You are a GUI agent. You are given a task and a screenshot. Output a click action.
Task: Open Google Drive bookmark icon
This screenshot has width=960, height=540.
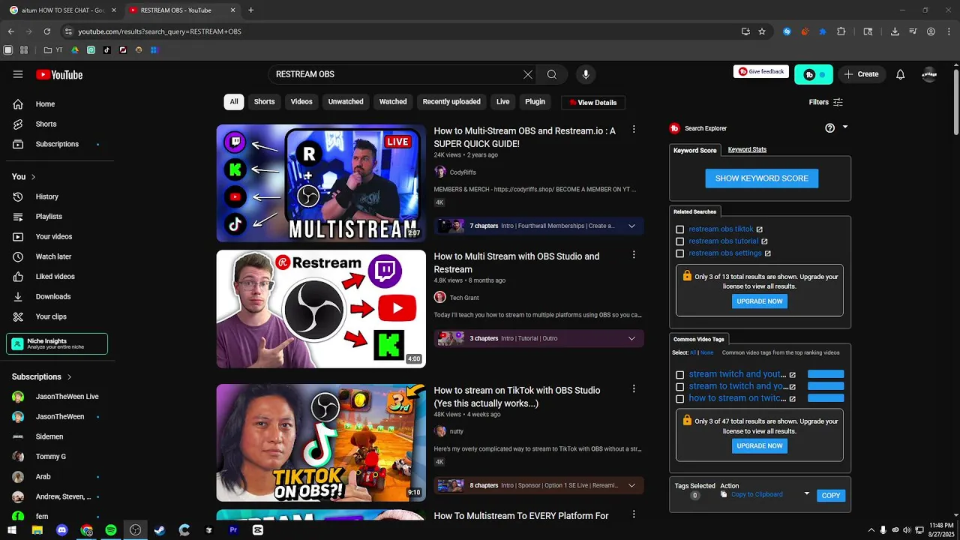pyautogui.click(x=75, y=50)
